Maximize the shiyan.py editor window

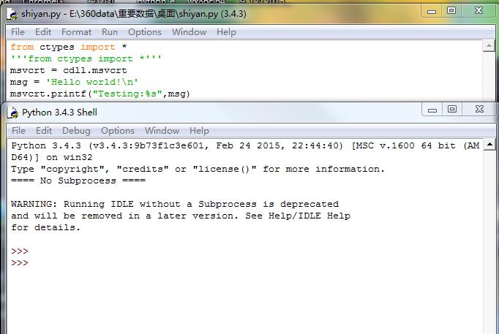[451, 10]
